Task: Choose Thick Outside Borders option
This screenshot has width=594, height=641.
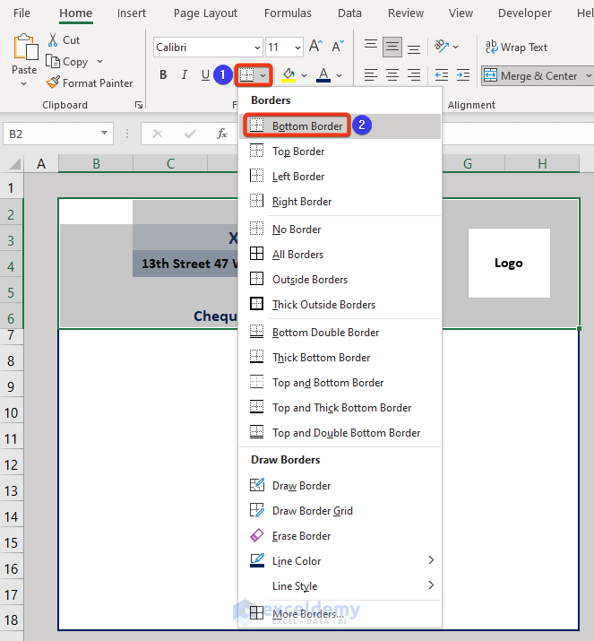Action: [x=340, y=305]
